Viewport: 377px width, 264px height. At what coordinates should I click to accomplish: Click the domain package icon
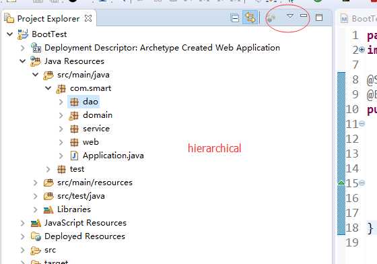pyautogui.click(x=73, y=116)
